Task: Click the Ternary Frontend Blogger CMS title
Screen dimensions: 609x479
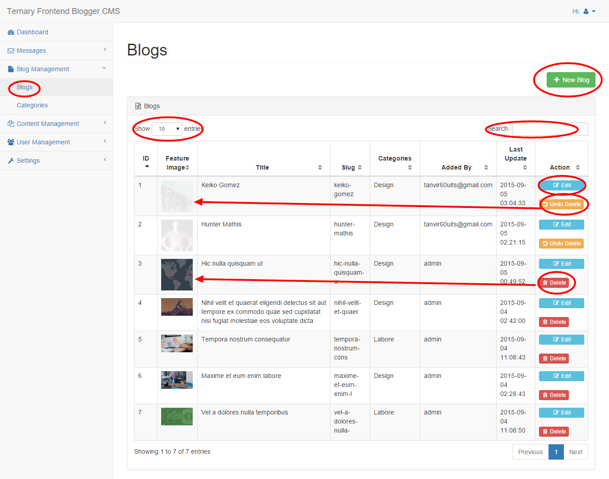Action: click(63, 11)
